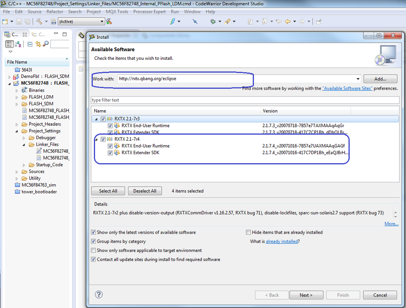Screen dimensions: 406x308
Task: Enable Hide items already installed
Action: pyautogui.click(x=248, y=232)
